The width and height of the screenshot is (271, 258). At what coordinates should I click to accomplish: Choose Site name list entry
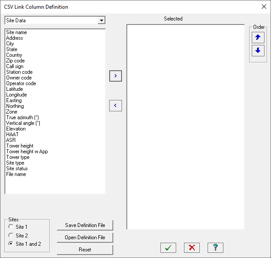tap(16, 32)
